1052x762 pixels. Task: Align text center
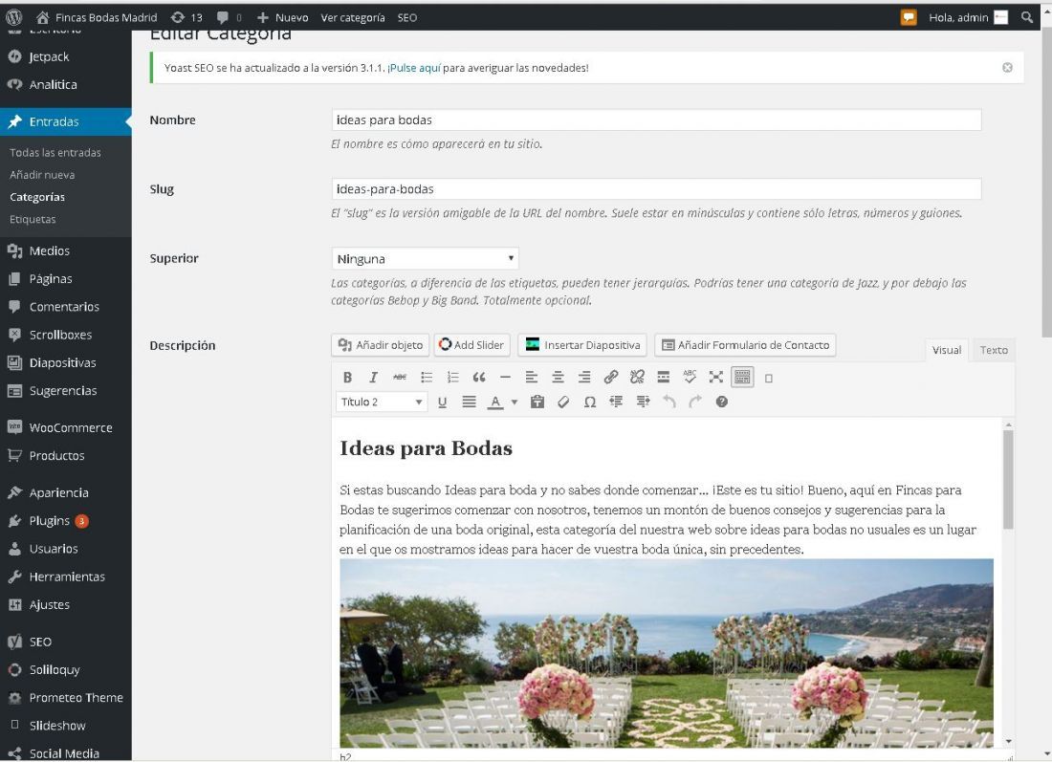[x=558, y=378]
